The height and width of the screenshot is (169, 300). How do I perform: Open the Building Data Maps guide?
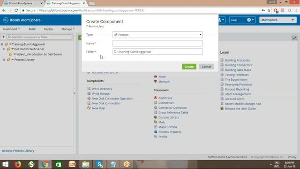[238, 70]
